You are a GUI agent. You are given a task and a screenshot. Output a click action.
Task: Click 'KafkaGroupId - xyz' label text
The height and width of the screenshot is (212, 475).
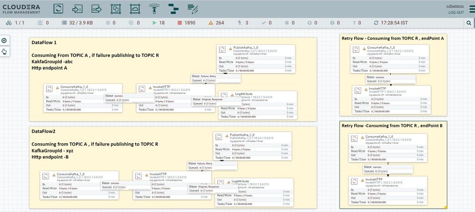(53, 150)
